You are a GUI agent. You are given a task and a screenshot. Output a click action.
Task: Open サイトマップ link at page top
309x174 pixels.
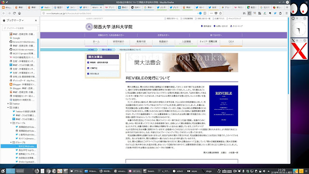236,26
